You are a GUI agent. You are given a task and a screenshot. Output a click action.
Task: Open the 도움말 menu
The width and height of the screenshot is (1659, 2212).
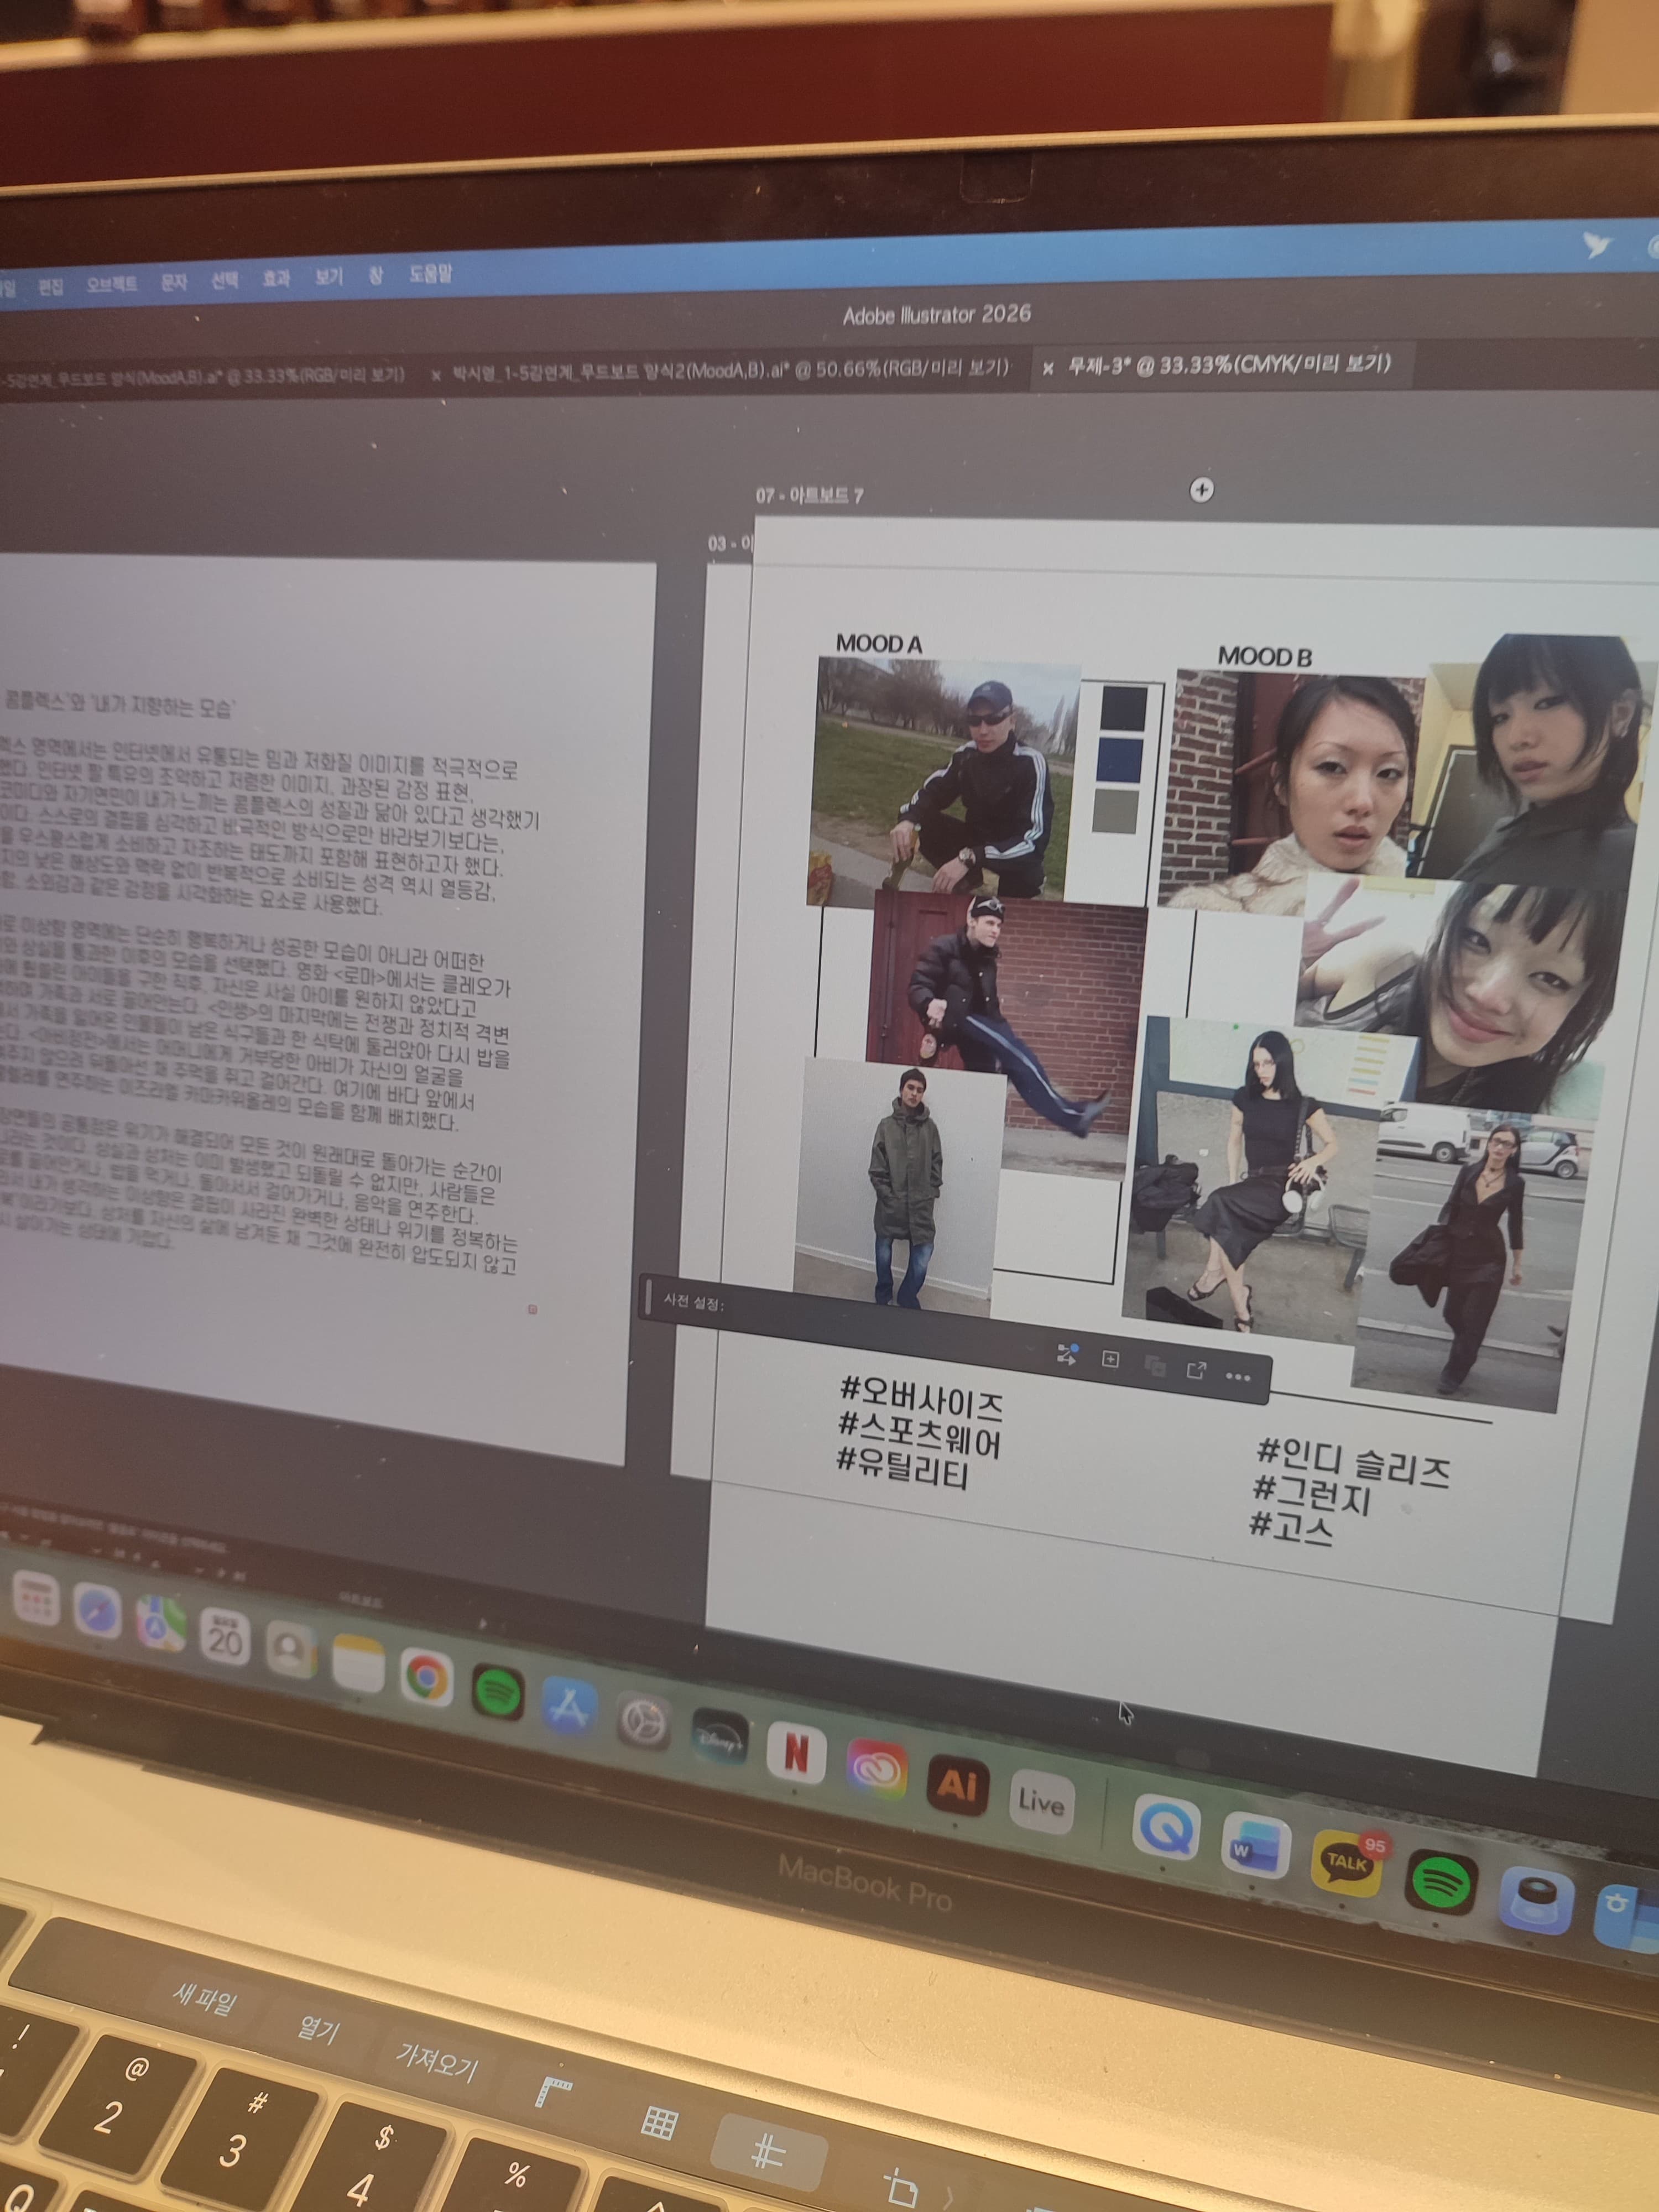[430, 273]
